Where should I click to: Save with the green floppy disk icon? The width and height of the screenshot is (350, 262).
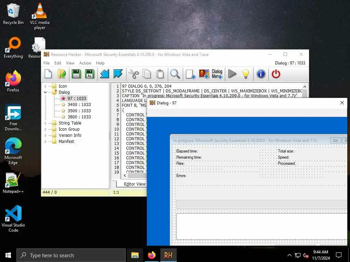76,74
